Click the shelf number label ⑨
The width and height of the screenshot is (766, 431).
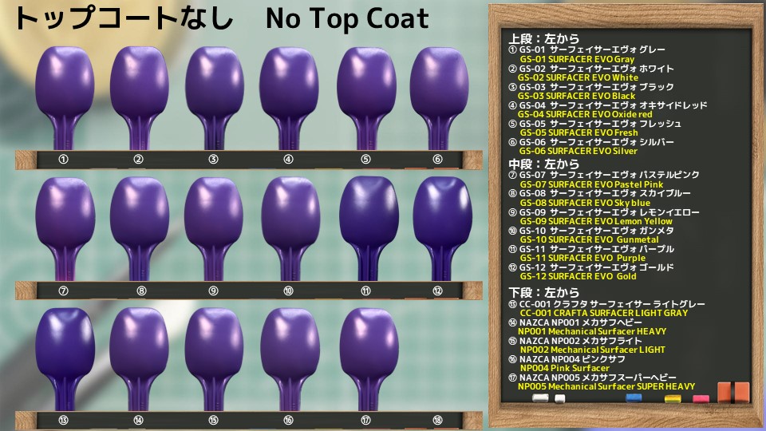click(214, 291)
